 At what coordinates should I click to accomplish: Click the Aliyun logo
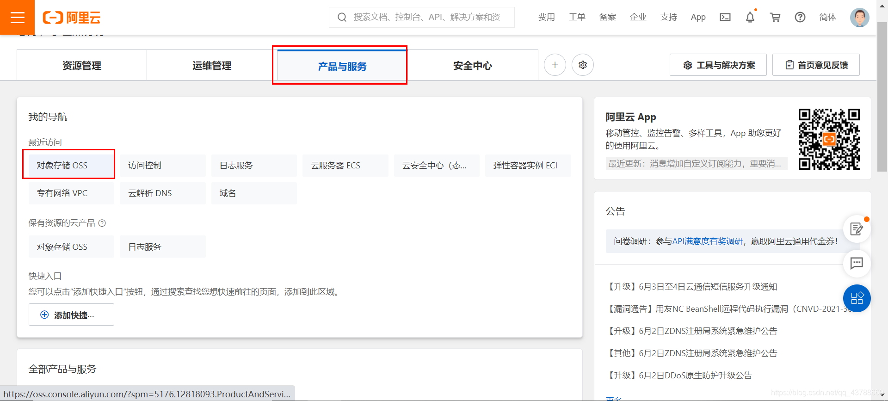tap(72, 18)
